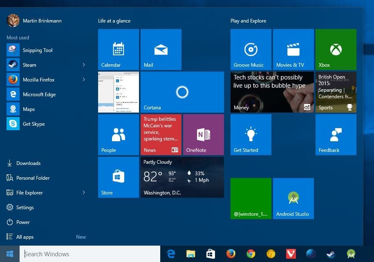Screen dimensions: 374x262
Task: Expand Steam jump list arrow
Action: click(84, 65)
